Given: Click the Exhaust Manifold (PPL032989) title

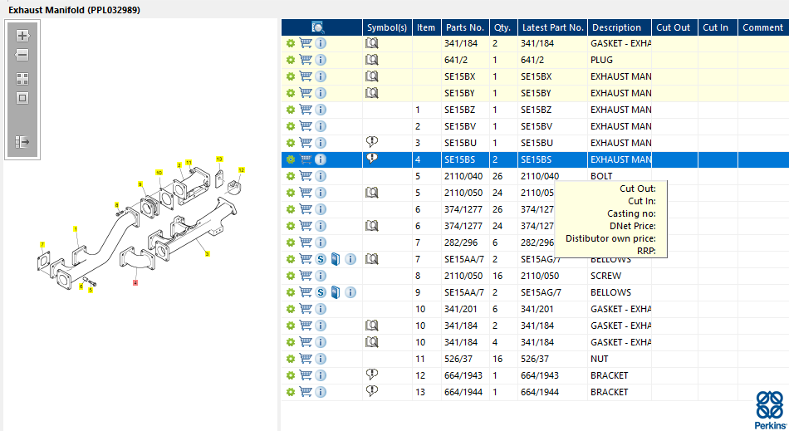Looking at the screenshot, I should [75, 10].
